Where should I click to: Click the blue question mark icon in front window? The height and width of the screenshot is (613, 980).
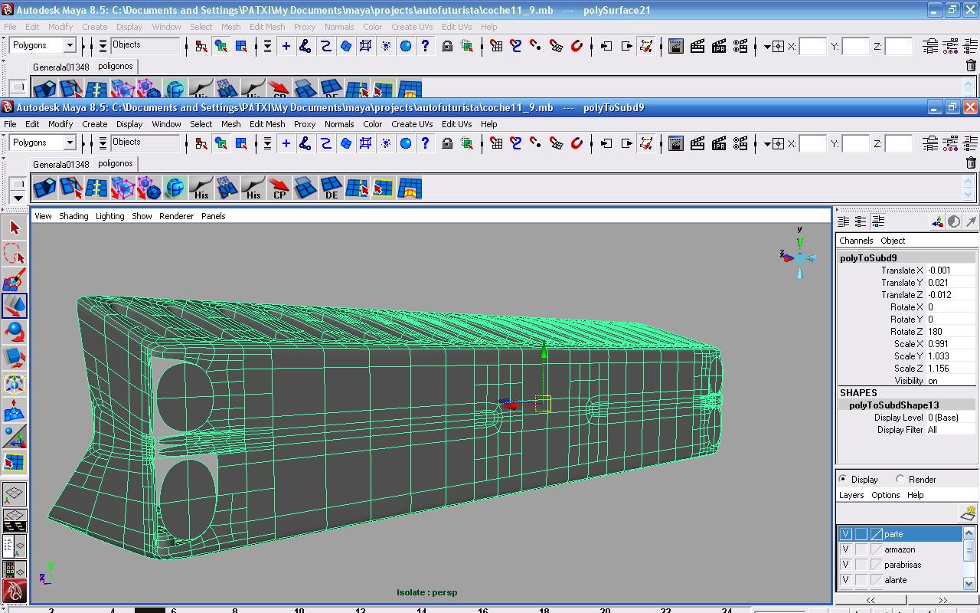pos(426,143)
